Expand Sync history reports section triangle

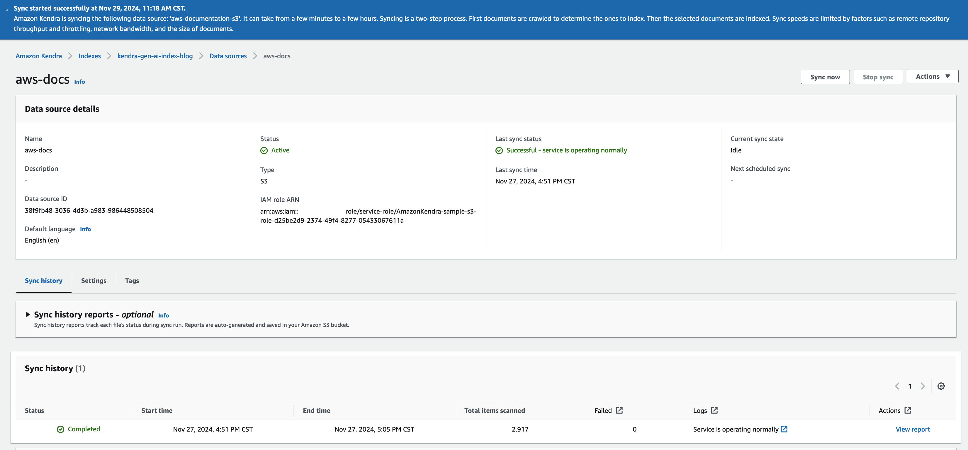click(x=28, y=315)
